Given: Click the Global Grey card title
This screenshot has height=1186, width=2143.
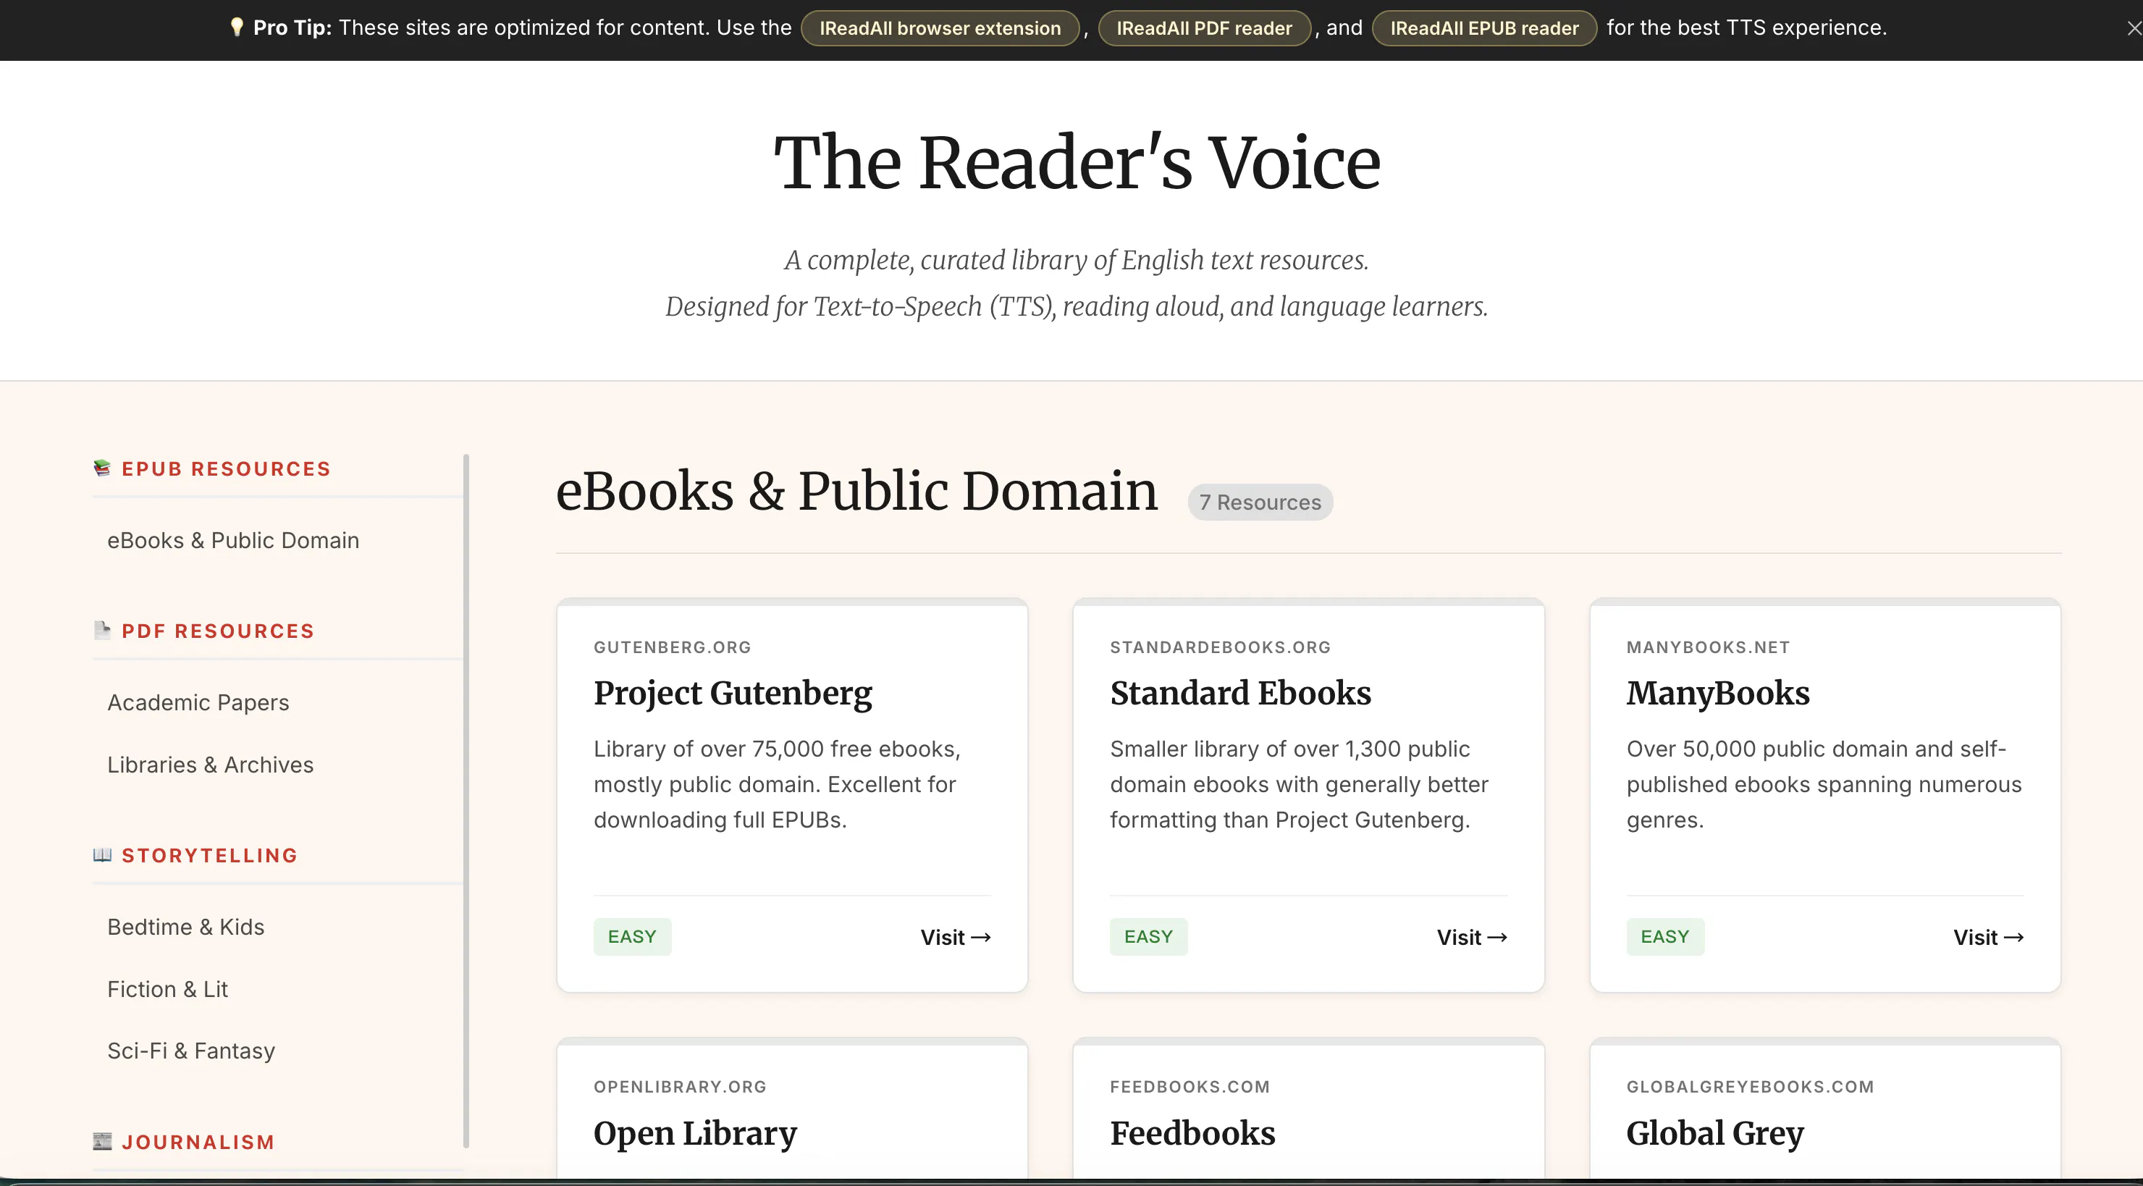Looking at the screenshot, I should coord(1714,1134).
